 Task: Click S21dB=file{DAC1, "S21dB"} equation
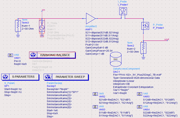(x=115, y=100)
